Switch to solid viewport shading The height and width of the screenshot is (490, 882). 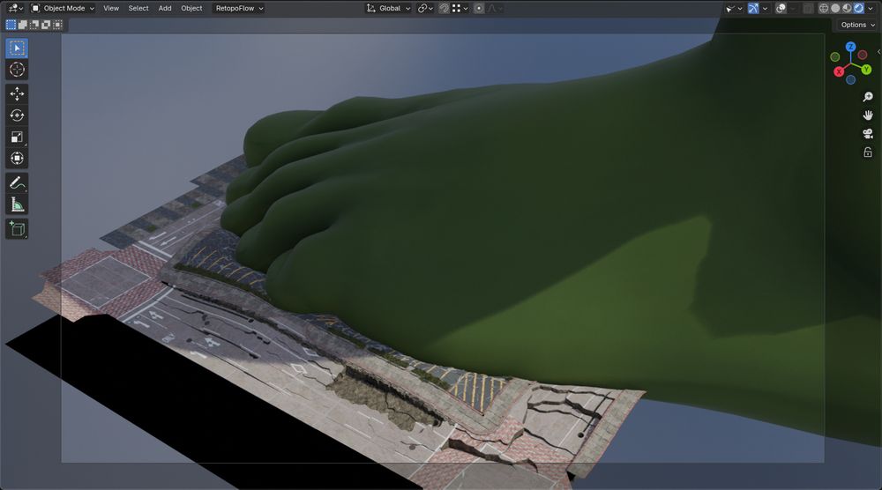coord(835,9)
